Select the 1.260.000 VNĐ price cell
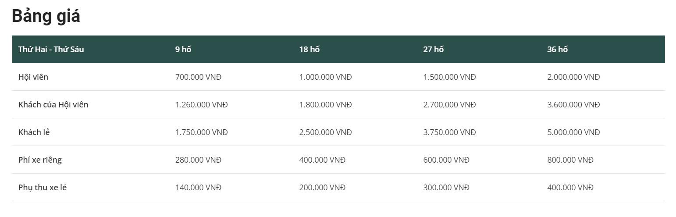This screenshot has height=217, width=676. [201, 104]
